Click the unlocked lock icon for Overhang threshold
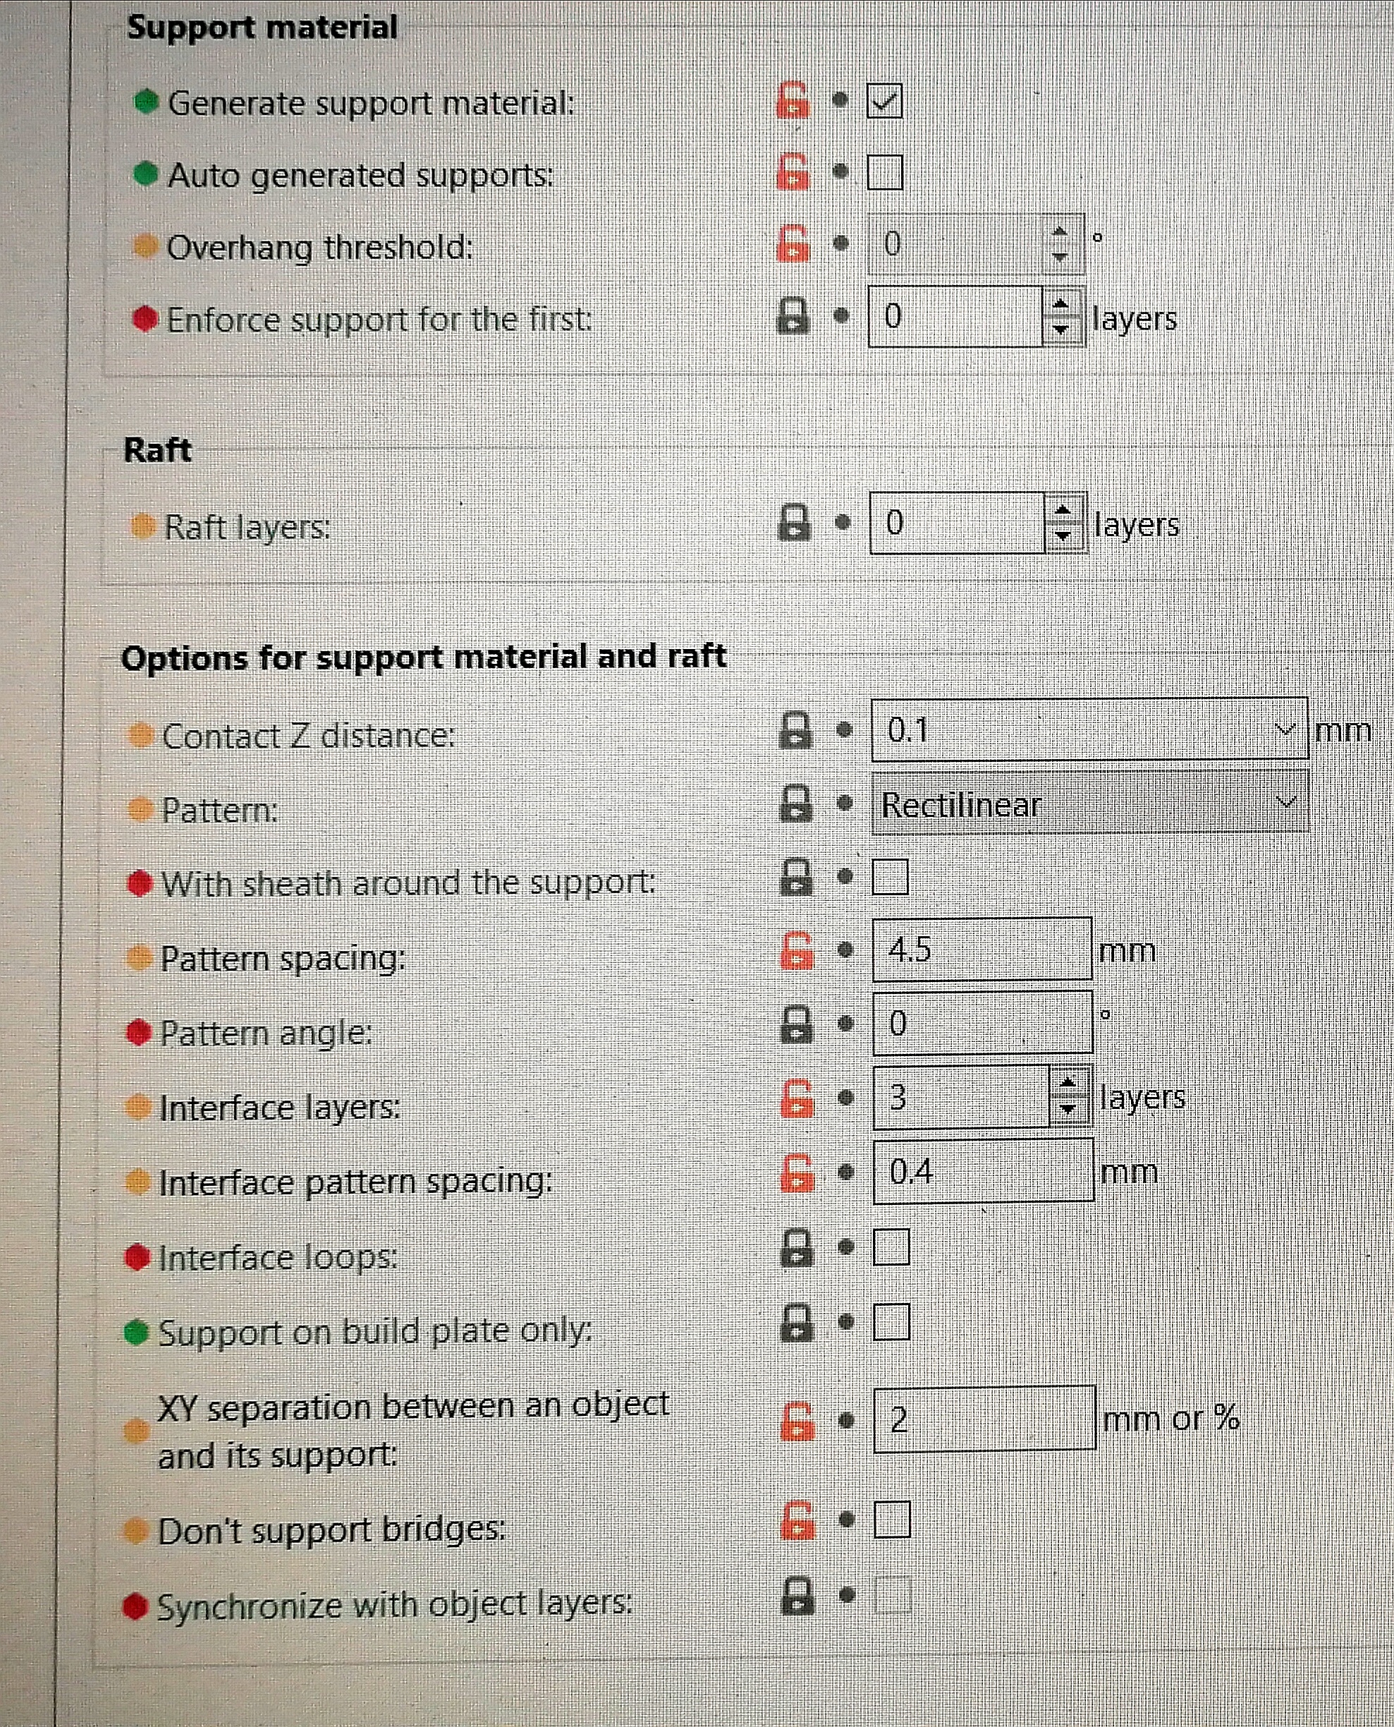Image resolution: width=1394 pixels, height=1727 pixels. click(x=793, y=243)
